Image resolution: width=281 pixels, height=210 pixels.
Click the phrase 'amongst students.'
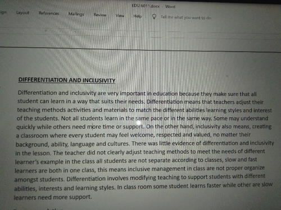(39, 180)
